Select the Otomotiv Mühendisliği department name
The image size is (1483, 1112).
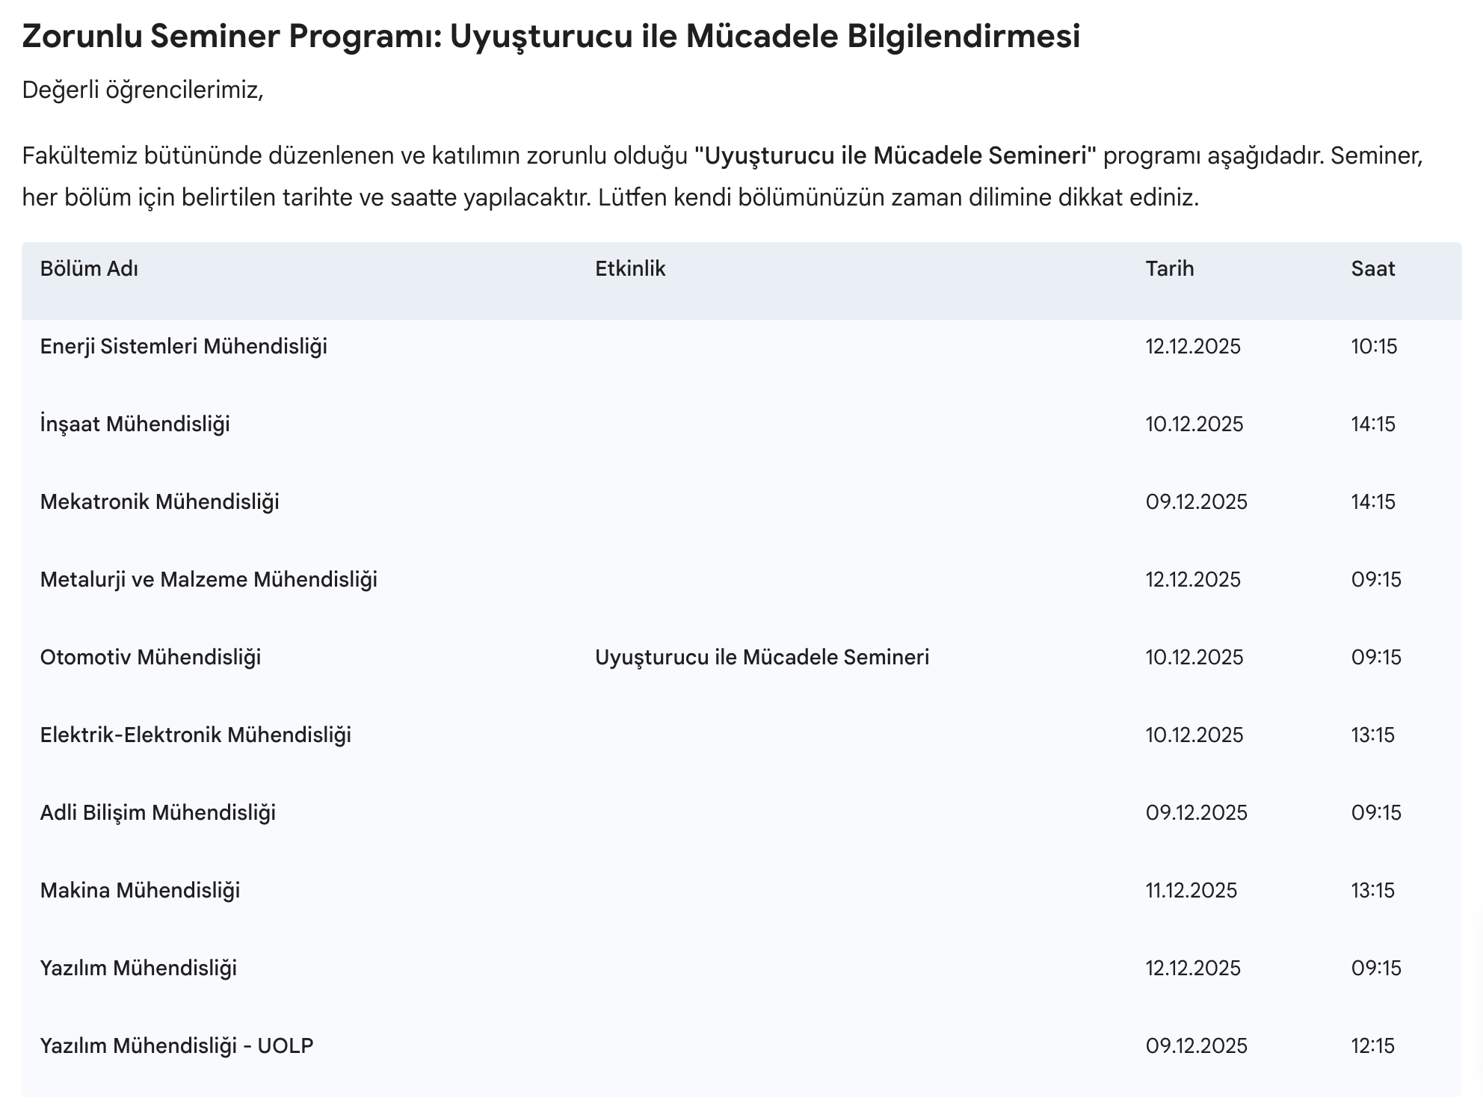tap(151, 658)
